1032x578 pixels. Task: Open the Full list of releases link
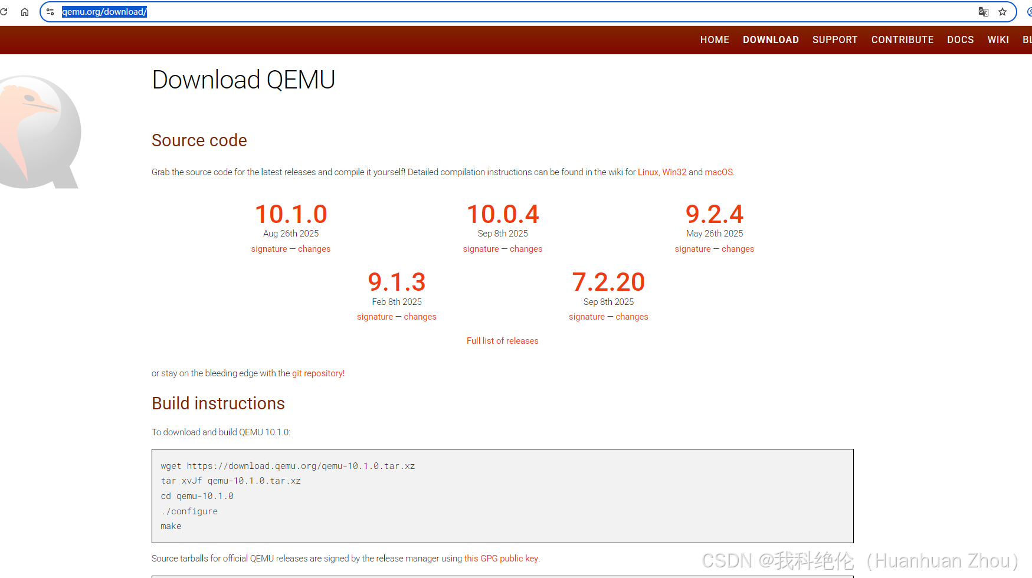[502, 340]
